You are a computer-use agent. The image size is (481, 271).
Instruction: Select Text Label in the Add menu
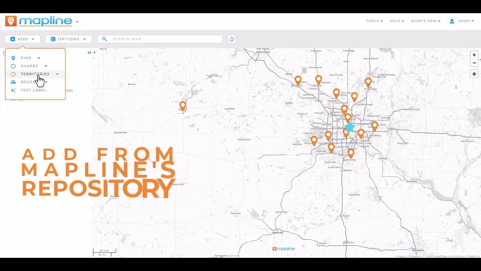point(34,90)
